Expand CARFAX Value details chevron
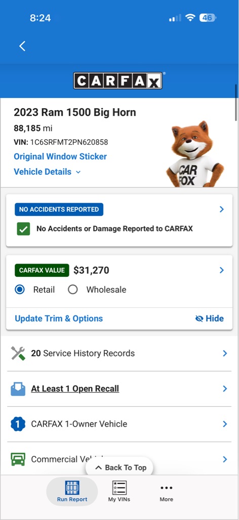 pyautogui.click(x=222, y=270)
